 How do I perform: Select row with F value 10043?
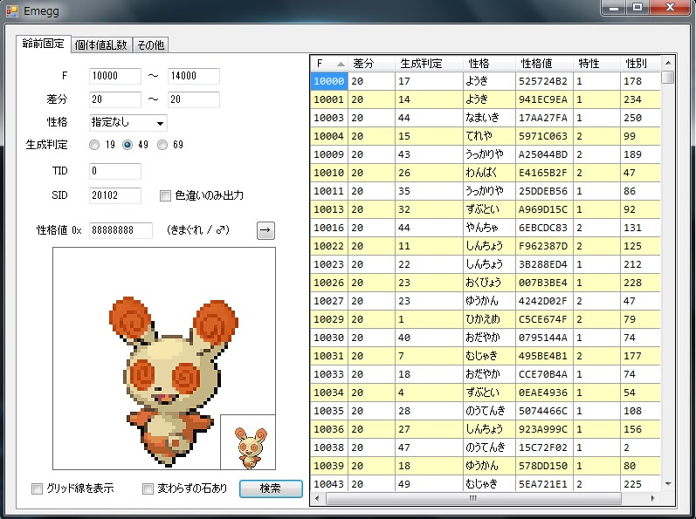[x=486, y=484]
